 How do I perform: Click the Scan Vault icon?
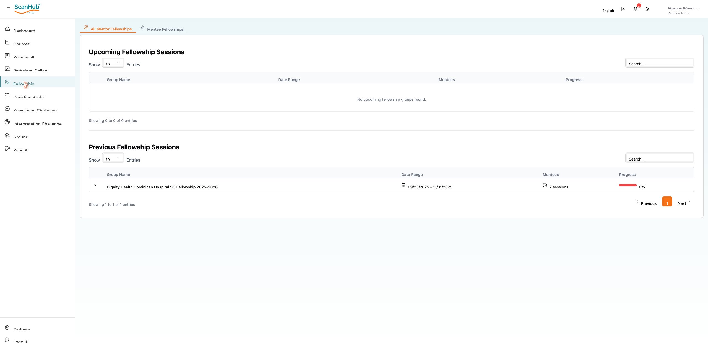(7, 55)
